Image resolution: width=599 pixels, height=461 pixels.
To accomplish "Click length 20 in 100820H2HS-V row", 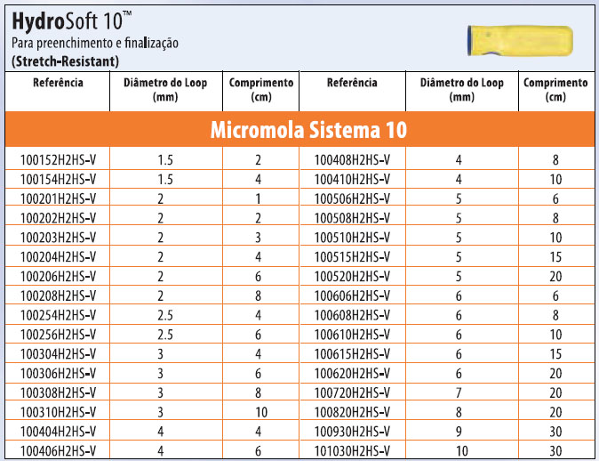I will [555, 412].
